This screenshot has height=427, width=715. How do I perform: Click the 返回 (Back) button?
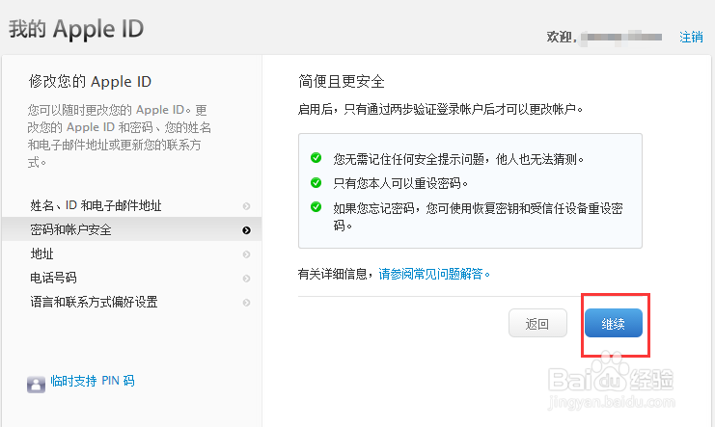537,323
